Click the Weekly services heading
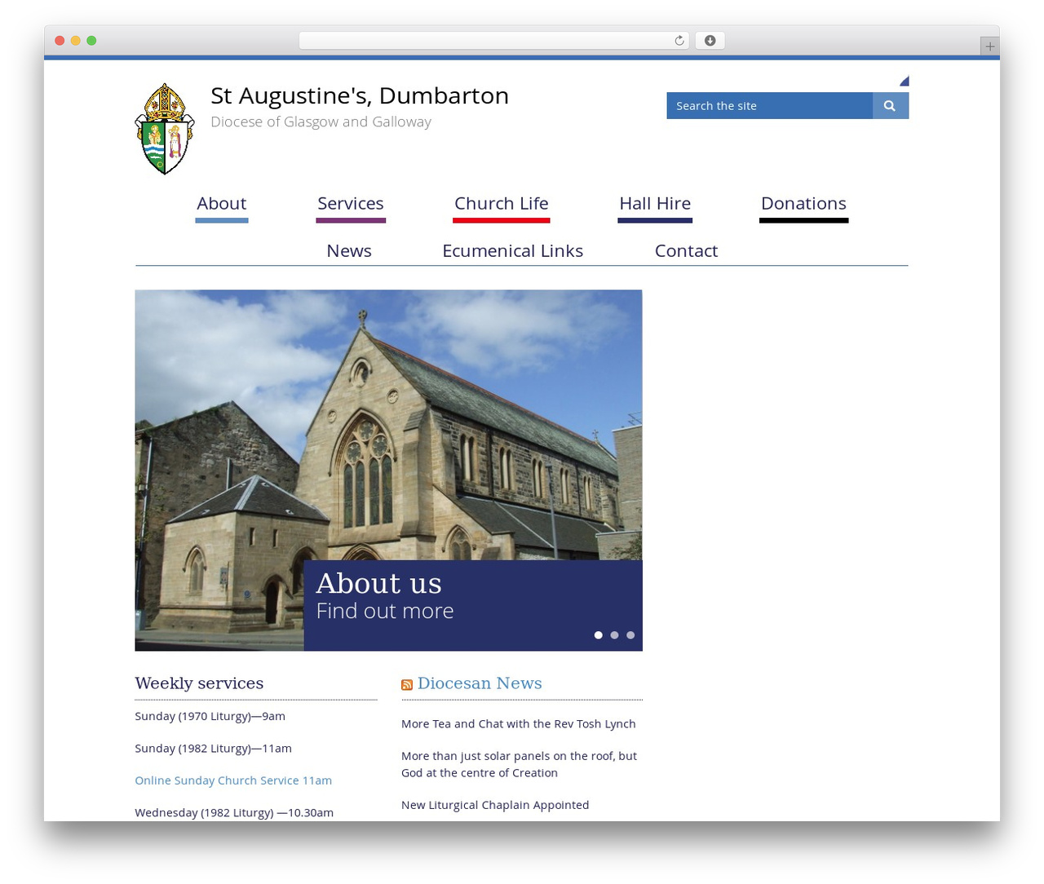The width and height of the screenshot is (1044, 884). (199, 683)
